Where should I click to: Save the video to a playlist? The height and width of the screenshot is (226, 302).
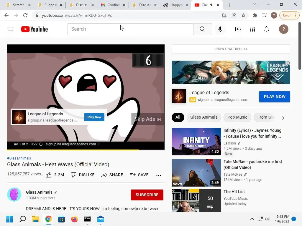pyautogui.click(x=139, y=175)
